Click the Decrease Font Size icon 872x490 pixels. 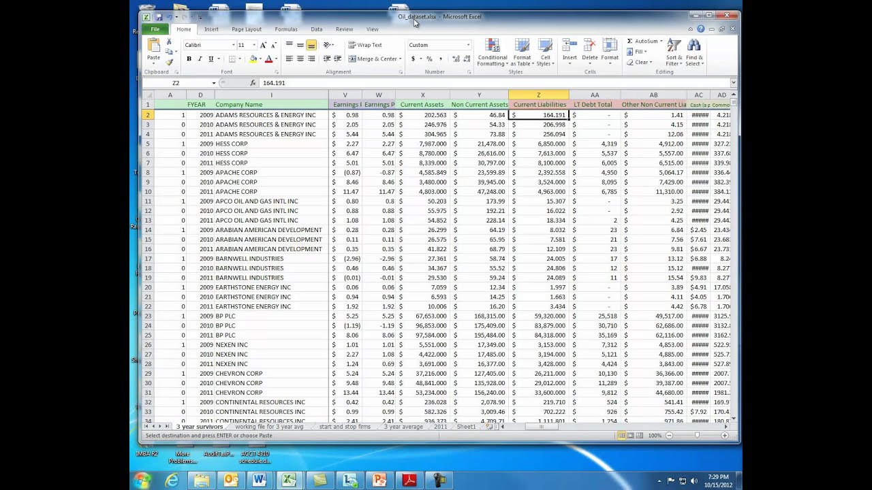(x=273, y=45)
